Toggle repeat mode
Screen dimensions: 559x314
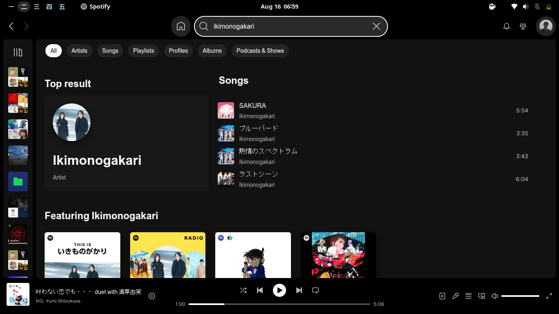tap(316, 290)
